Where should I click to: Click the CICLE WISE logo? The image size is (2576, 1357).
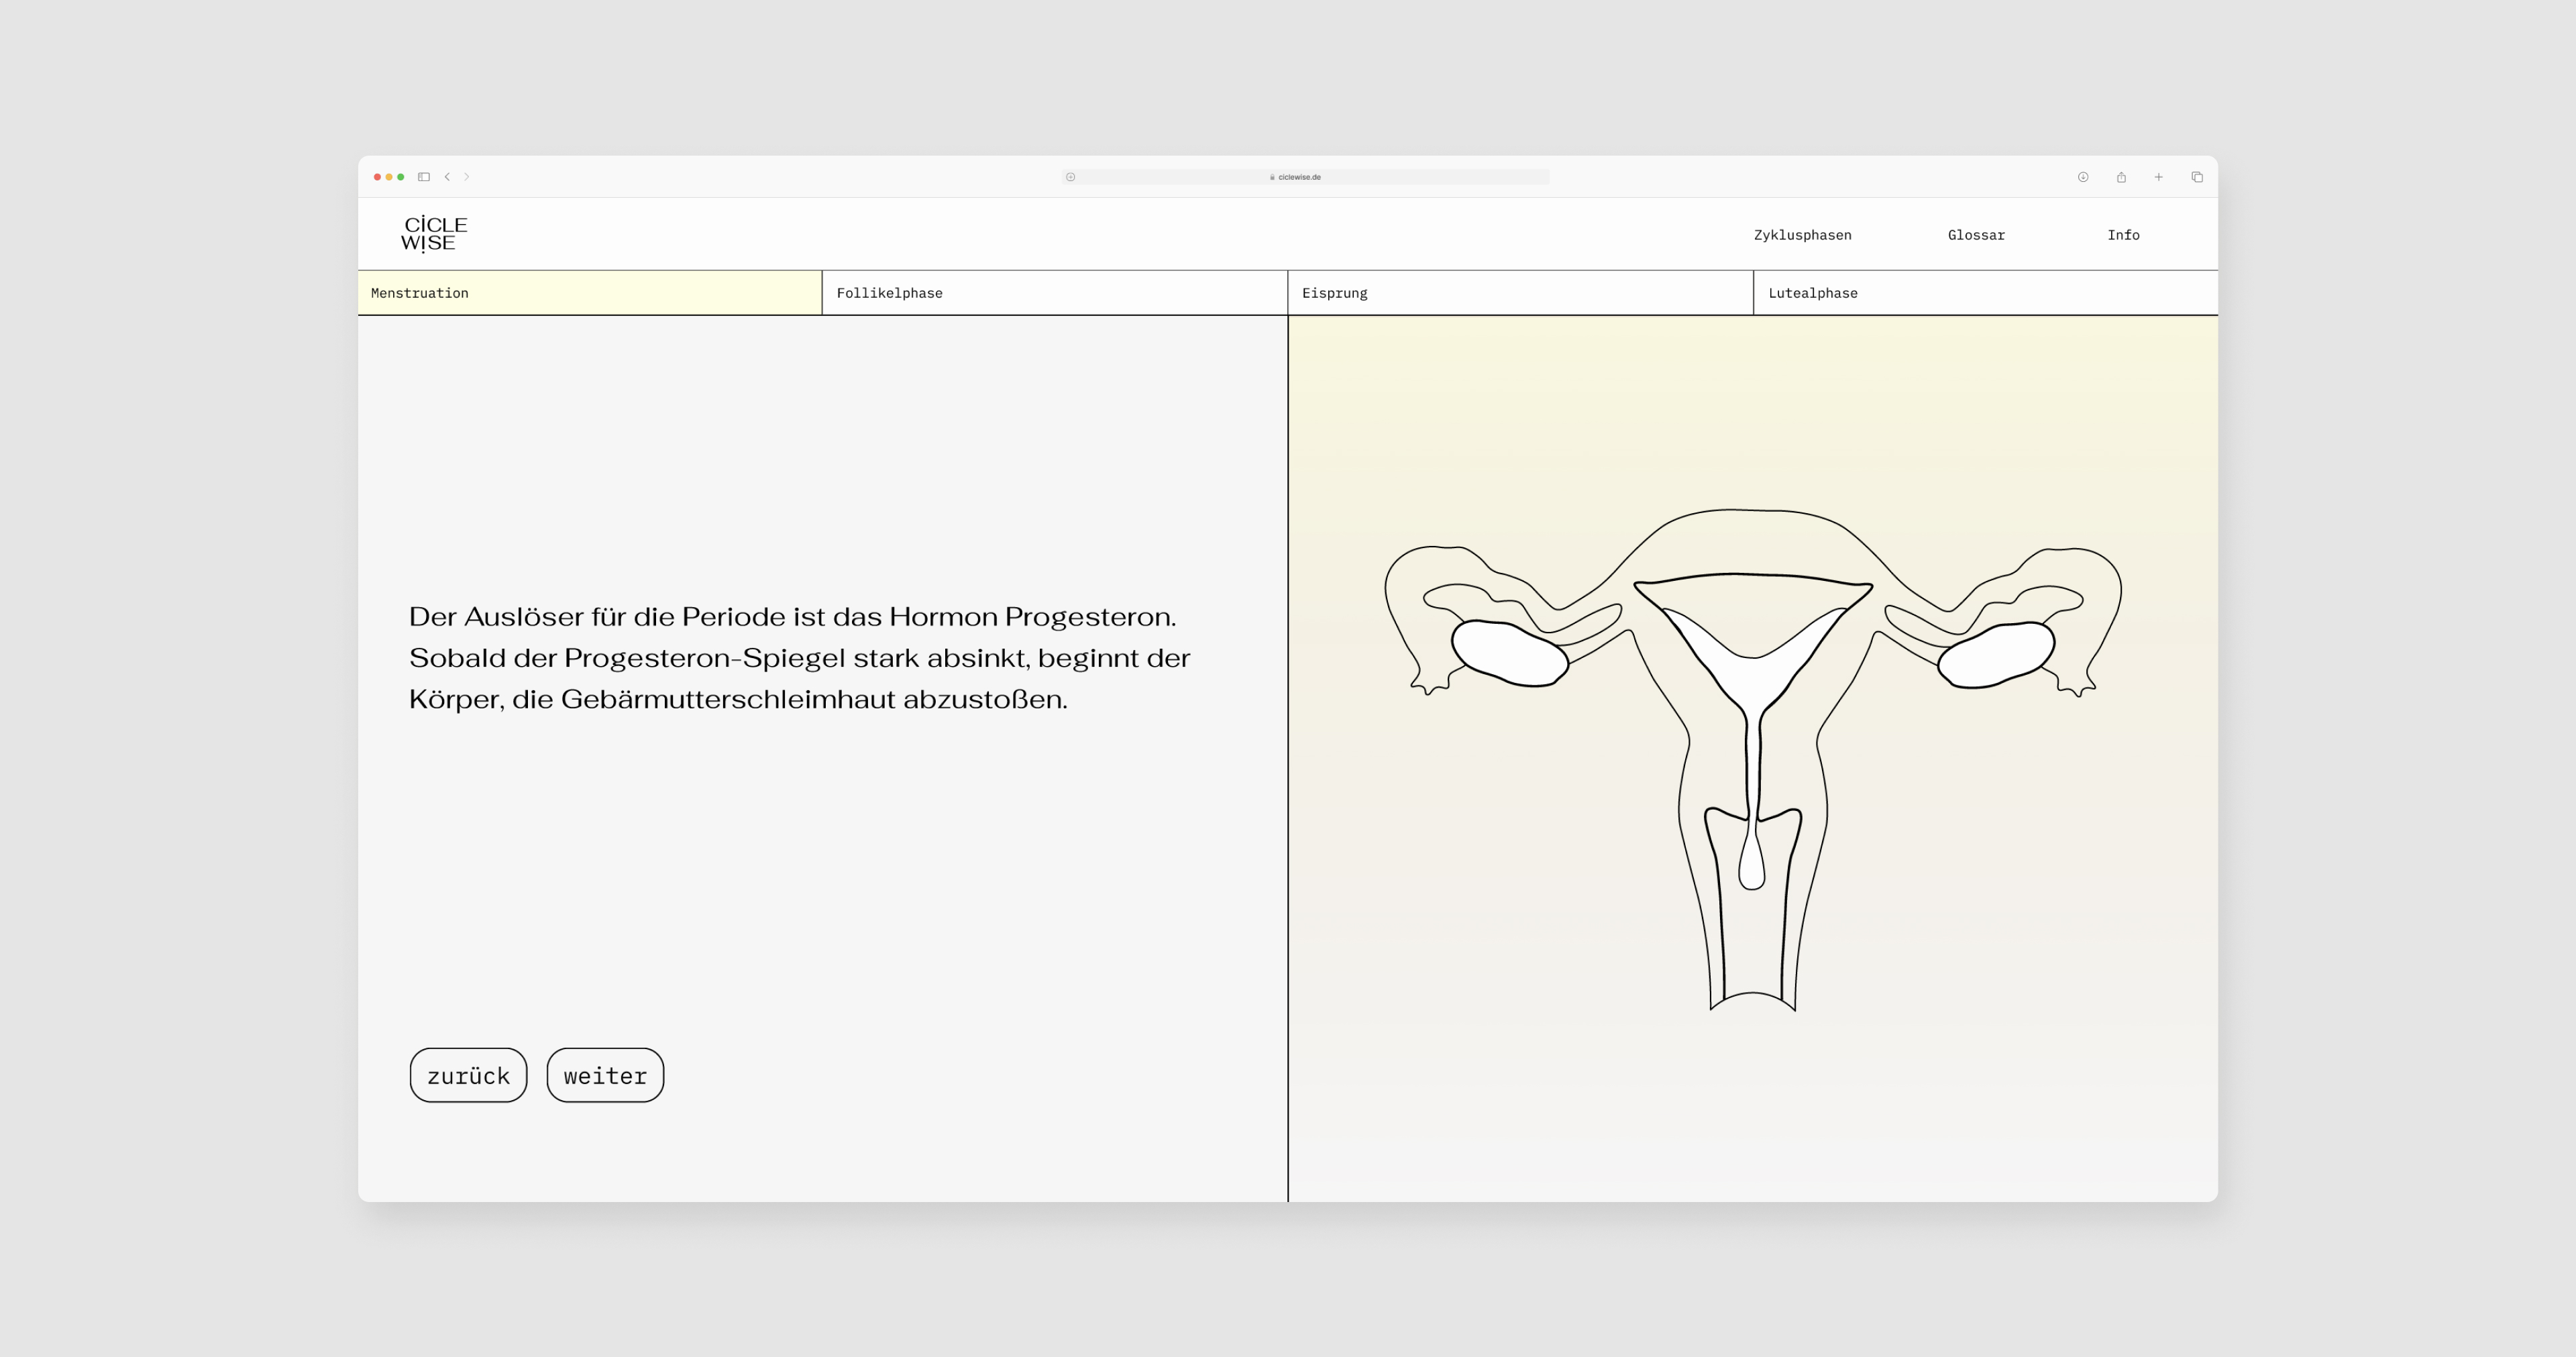[x=433, y=234]
